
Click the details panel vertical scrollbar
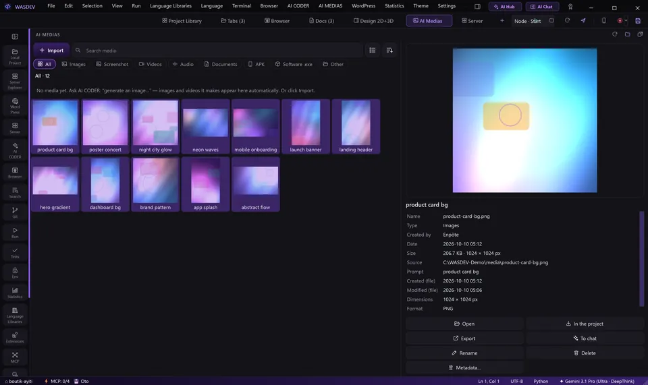coord(642,259)
